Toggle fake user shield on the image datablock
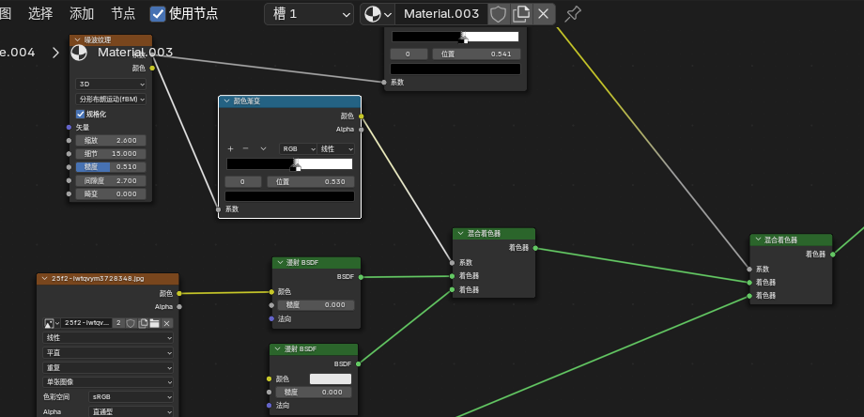This screenshot has width=864, height=417. click(131, 323)
